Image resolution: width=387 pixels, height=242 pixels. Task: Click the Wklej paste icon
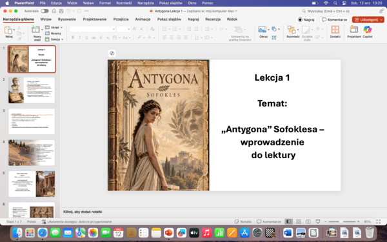click(x=8, y=30)
